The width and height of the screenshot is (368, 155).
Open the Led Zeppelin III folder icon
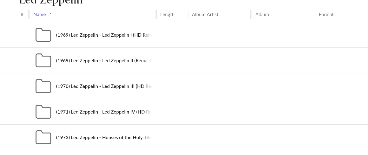(x=43, y=86)
